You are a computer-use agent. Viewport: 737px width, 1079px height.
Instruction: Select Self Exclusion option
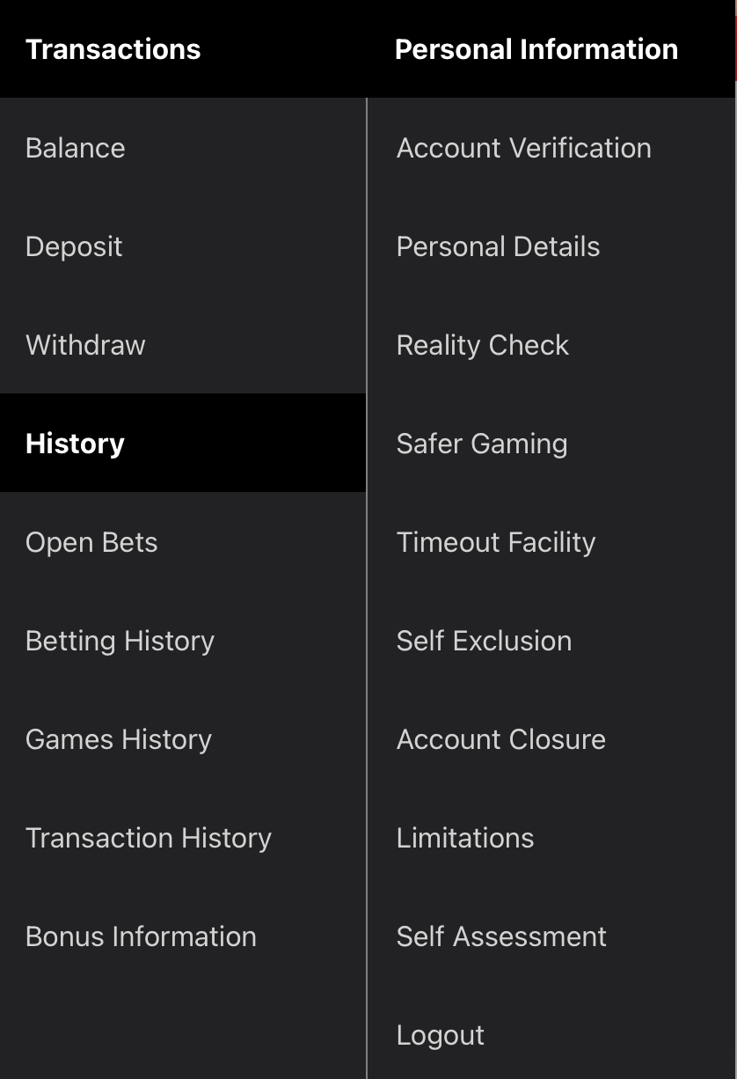pos(552,641)
